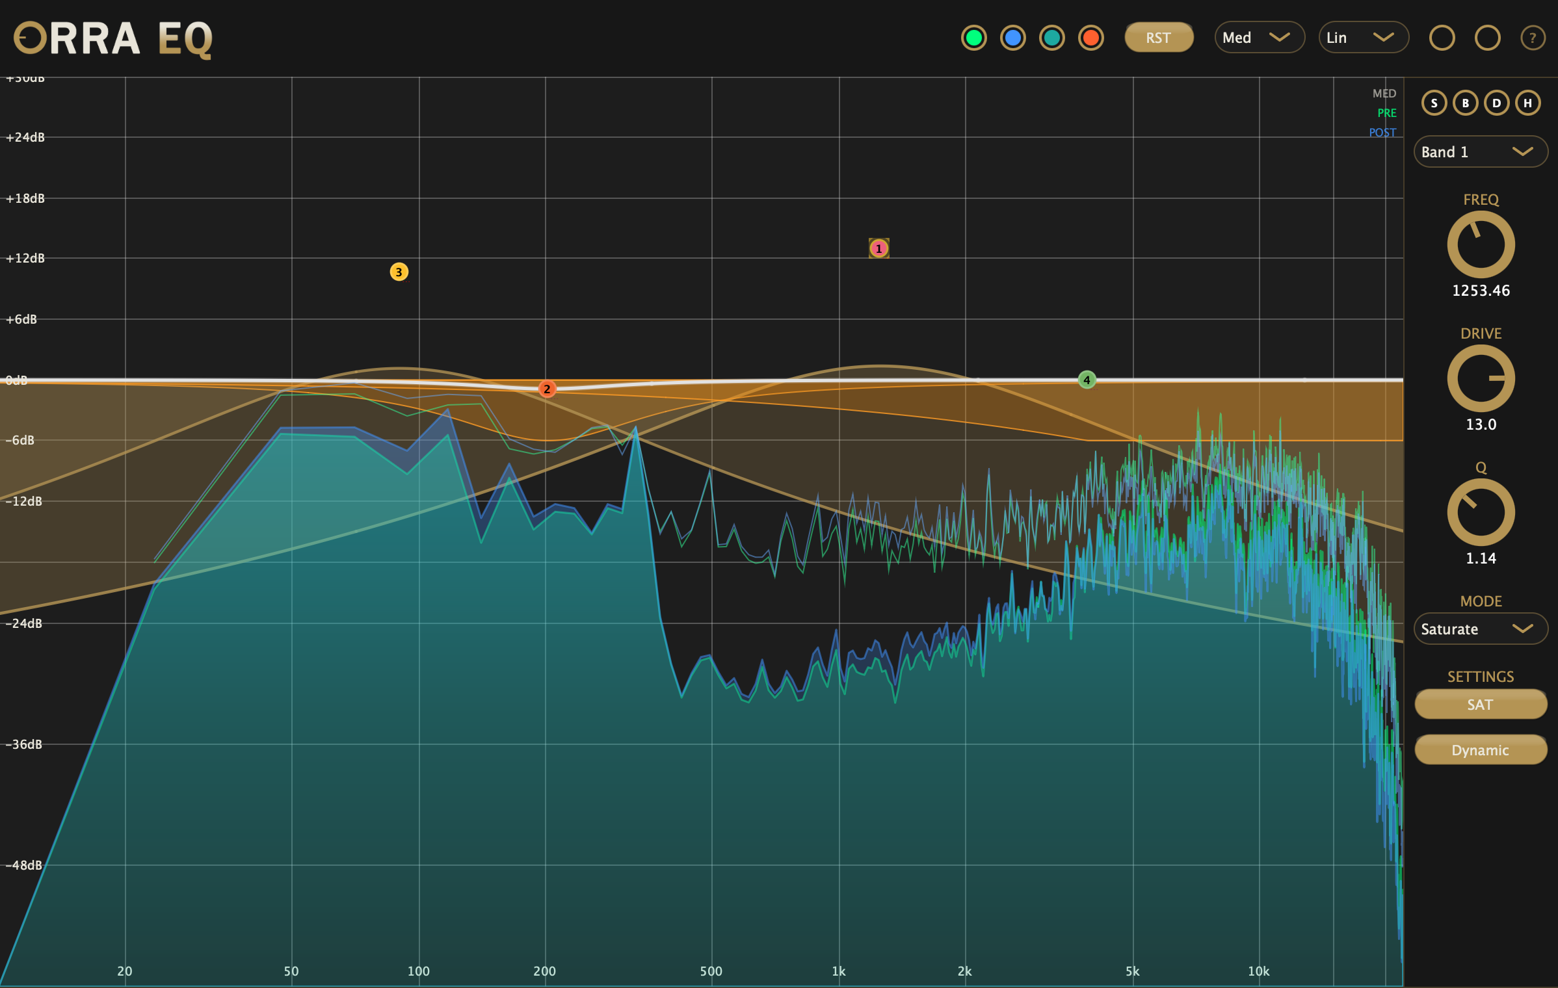This screenshot has width=1558, height=988.
Task: Select the orange band color indicator
Action: (1090, 38)
